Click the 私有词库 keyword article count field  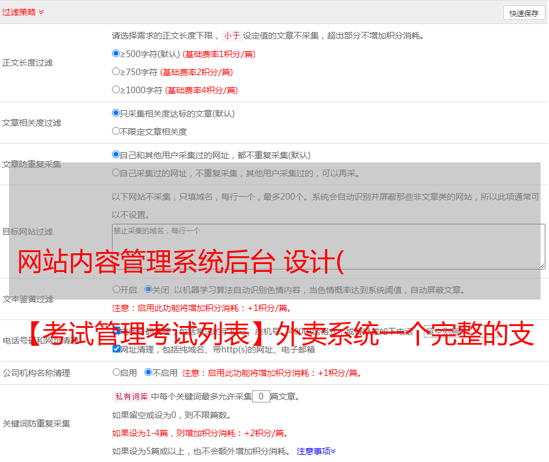click(261, 396)
